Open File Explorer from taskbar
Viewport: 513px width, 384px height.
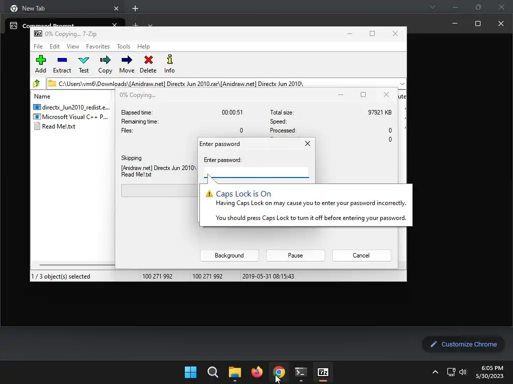pyautogui.click(x=234, y=372)
